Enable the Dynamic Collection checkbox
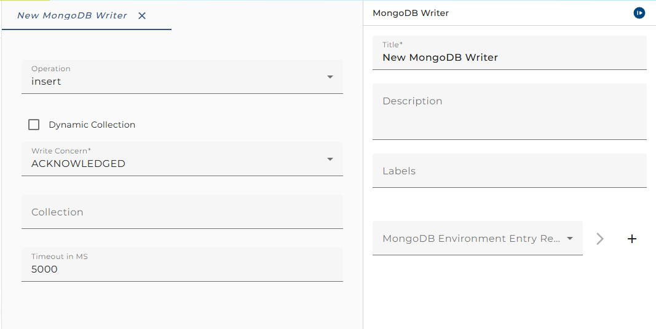656x329 pixels. pos(34,125)
